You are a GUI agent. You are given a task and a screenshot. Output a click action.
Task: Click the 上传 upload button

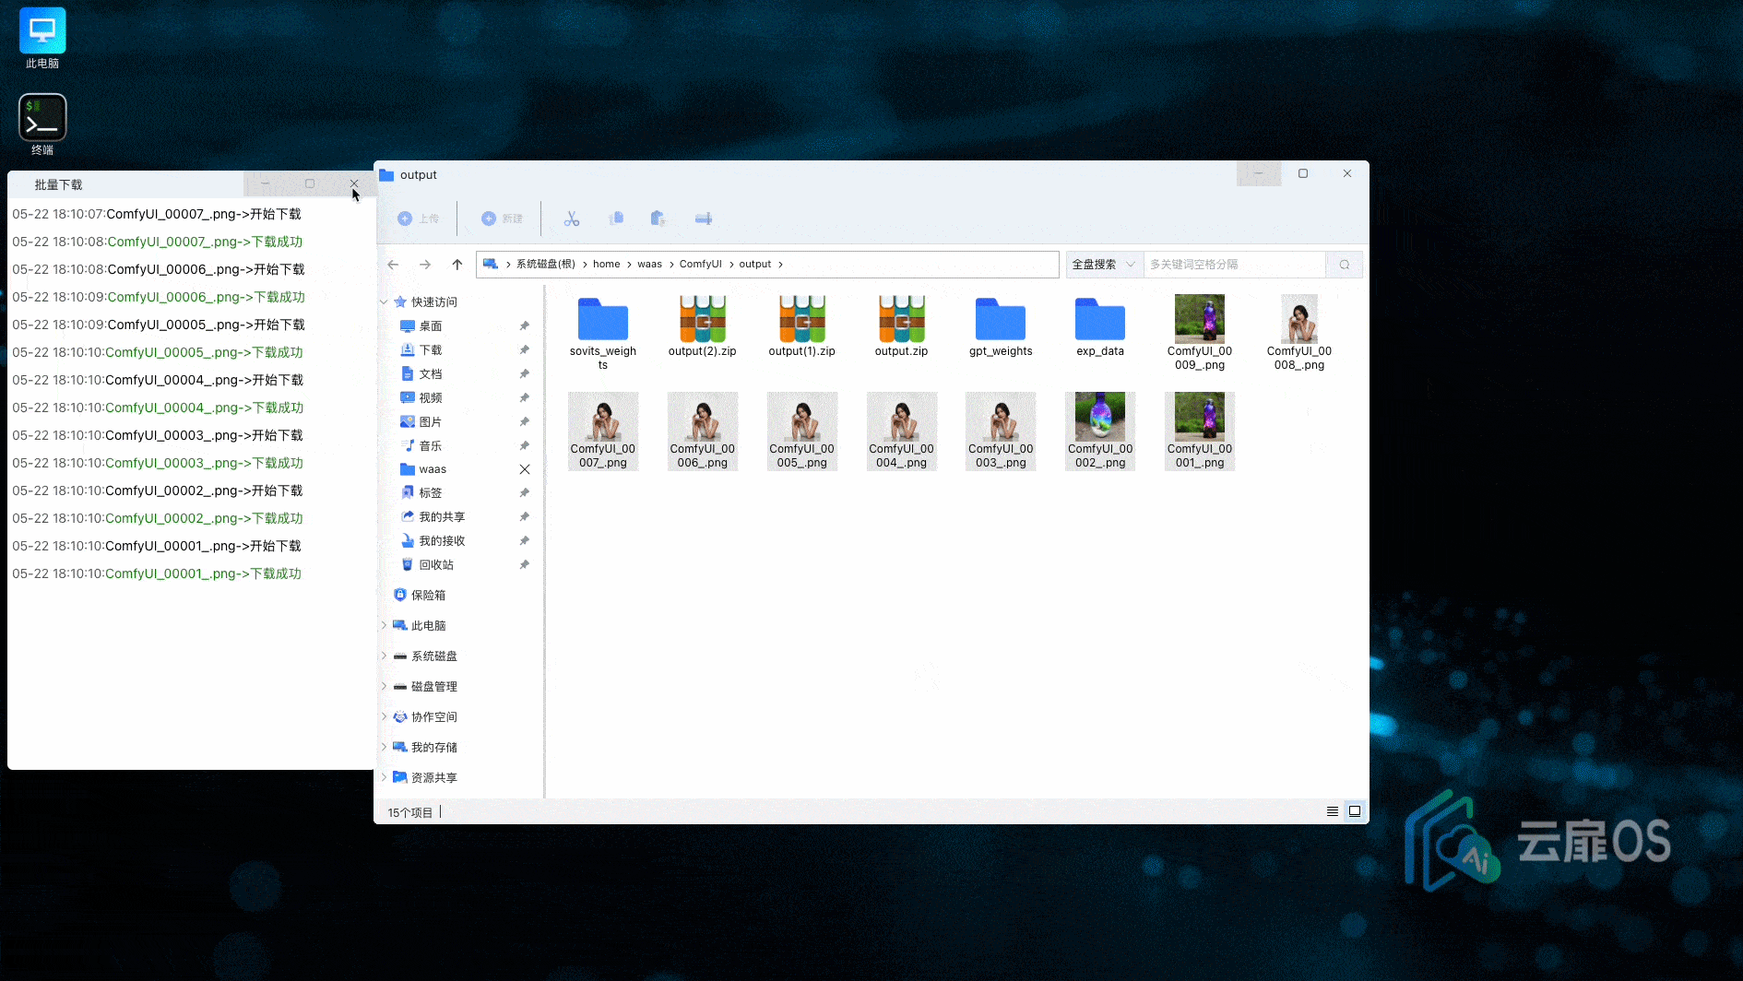pyautogui.click(x=418, y=219)
